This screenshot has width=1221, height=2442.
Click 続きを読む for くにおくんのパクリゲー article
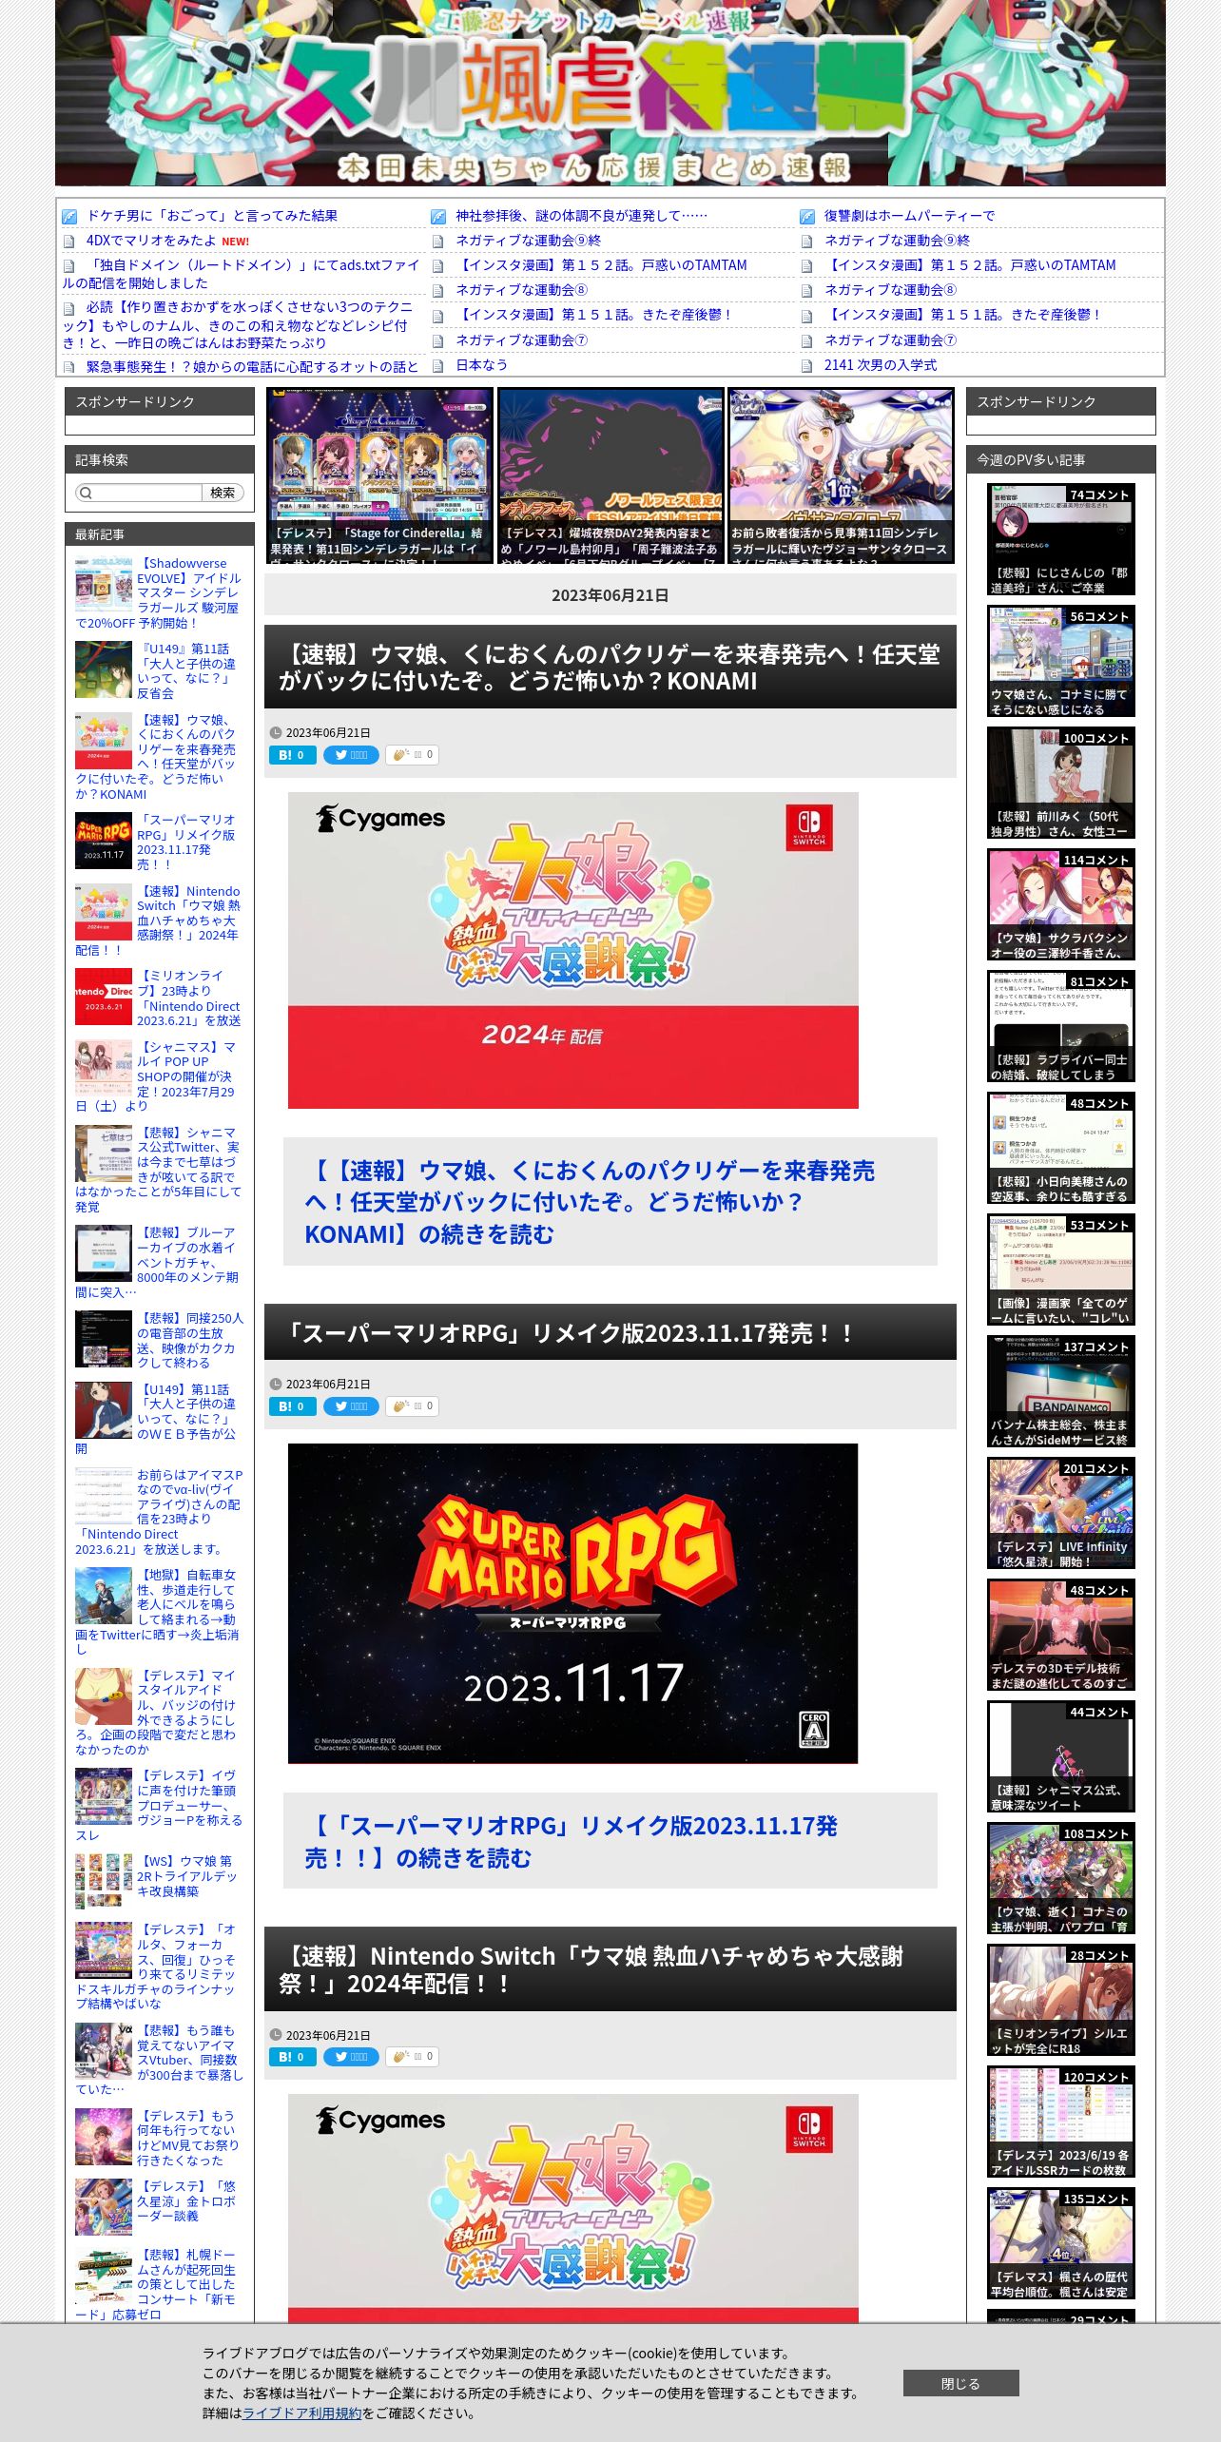[x=590, y=1202]
